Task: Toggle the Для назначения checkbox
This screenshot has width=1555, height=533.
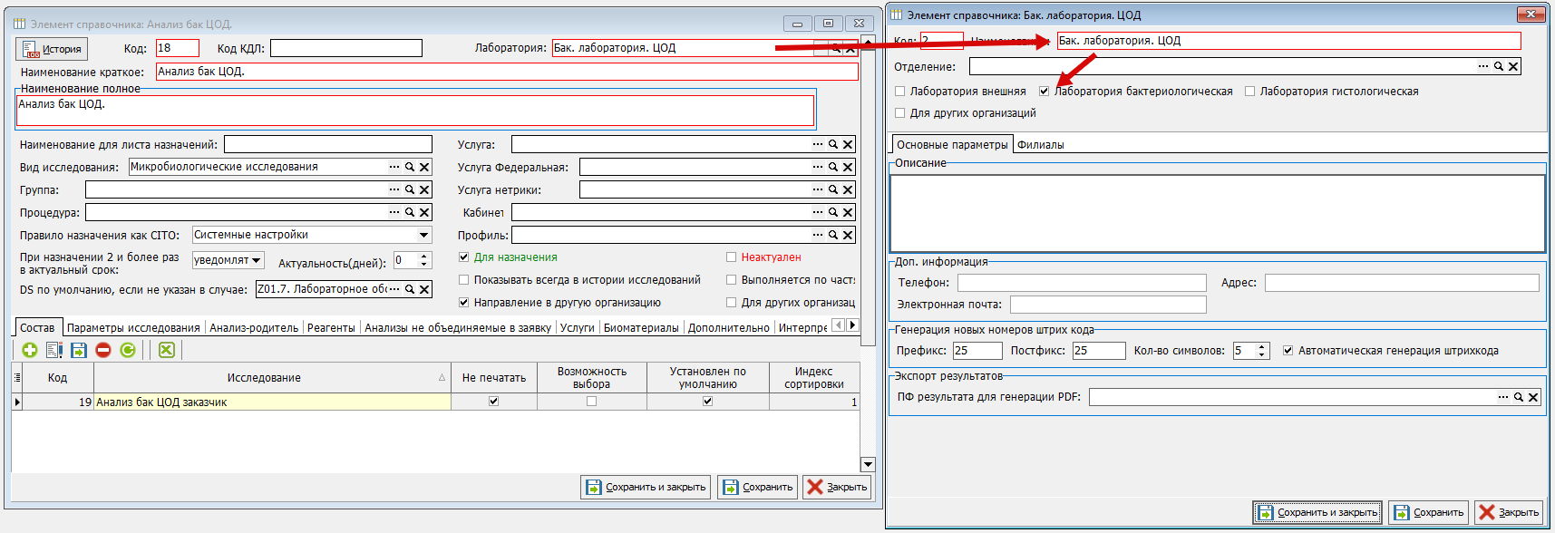Action: point(464,257)
